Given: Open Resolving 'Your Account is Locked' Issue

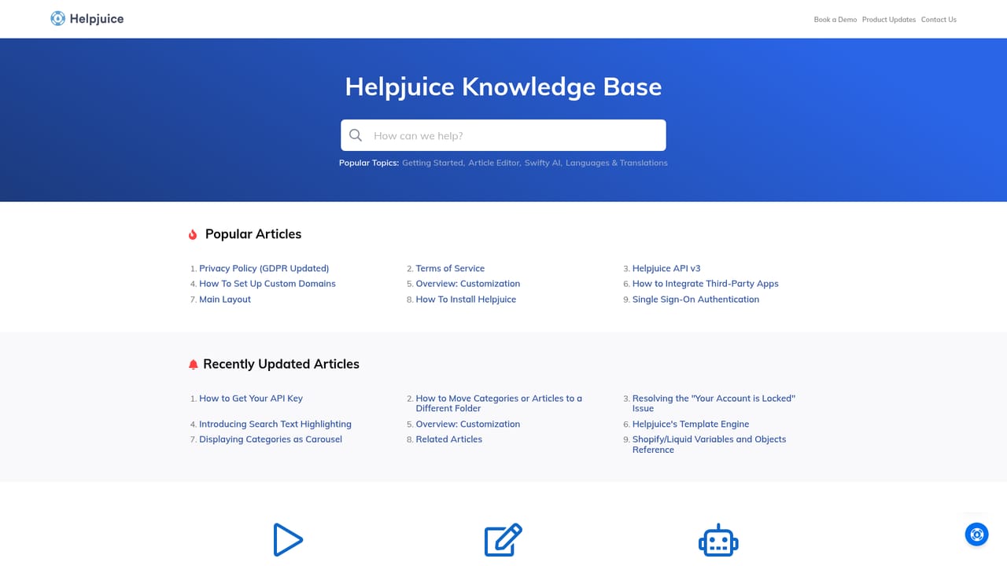Looking at the screenshot, I should coord(714,403).
